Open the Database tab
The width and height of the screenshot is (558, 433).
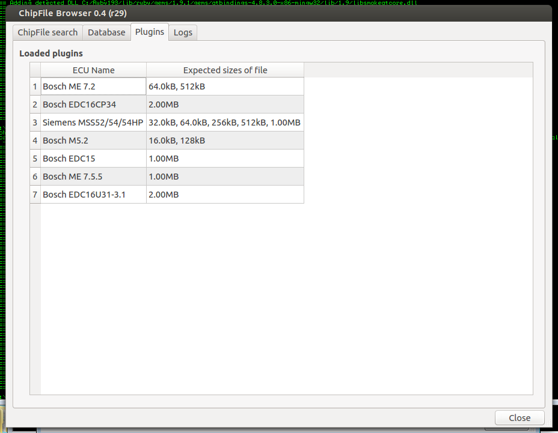click(106, 32)
